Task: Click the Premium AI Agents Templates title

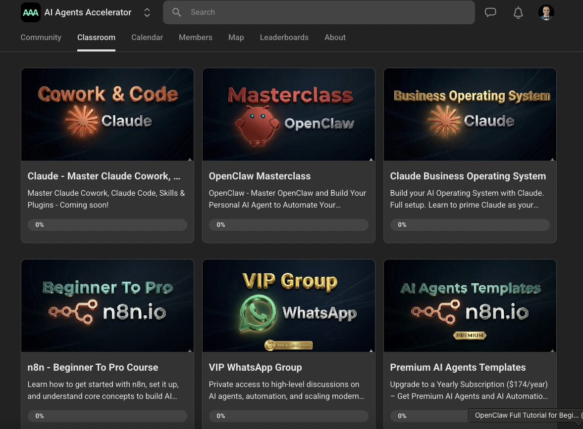Action: click(x=458, y=367)
